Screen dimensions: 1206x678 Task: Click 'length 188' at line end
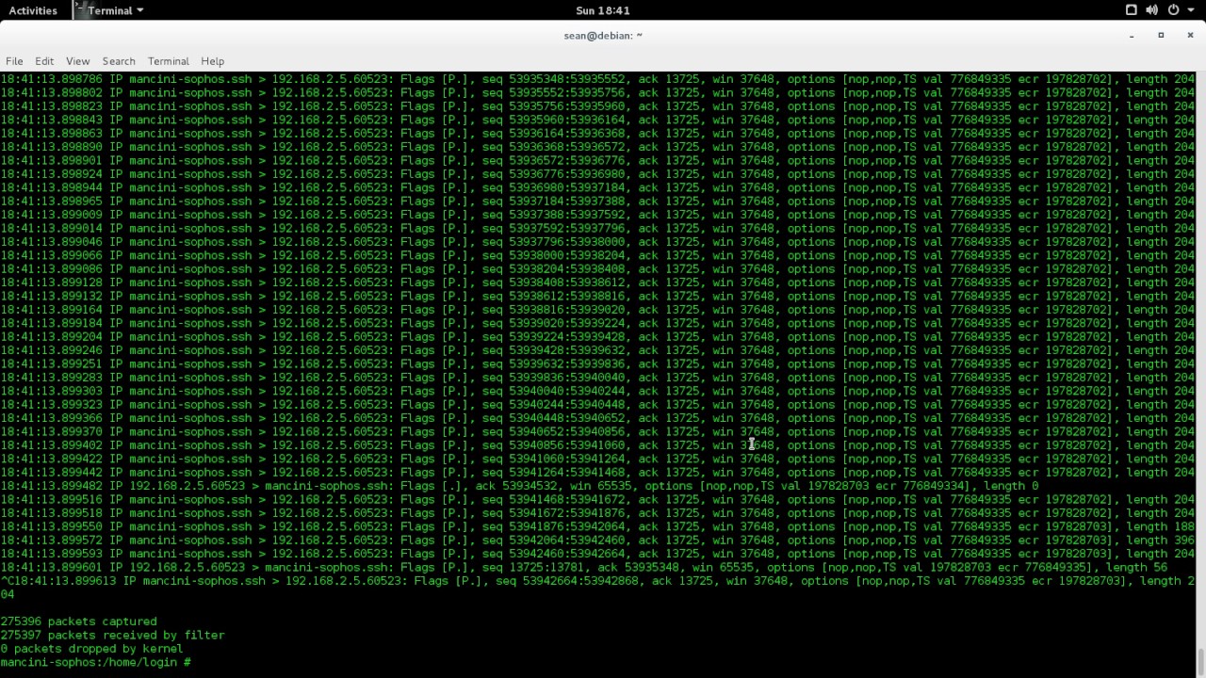pos(1160,526)
